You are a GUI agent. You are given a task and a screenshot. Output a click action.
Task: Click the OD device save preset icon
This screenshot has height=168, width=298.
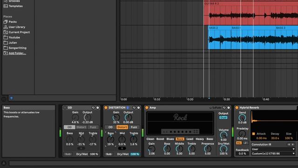(97, 108)
